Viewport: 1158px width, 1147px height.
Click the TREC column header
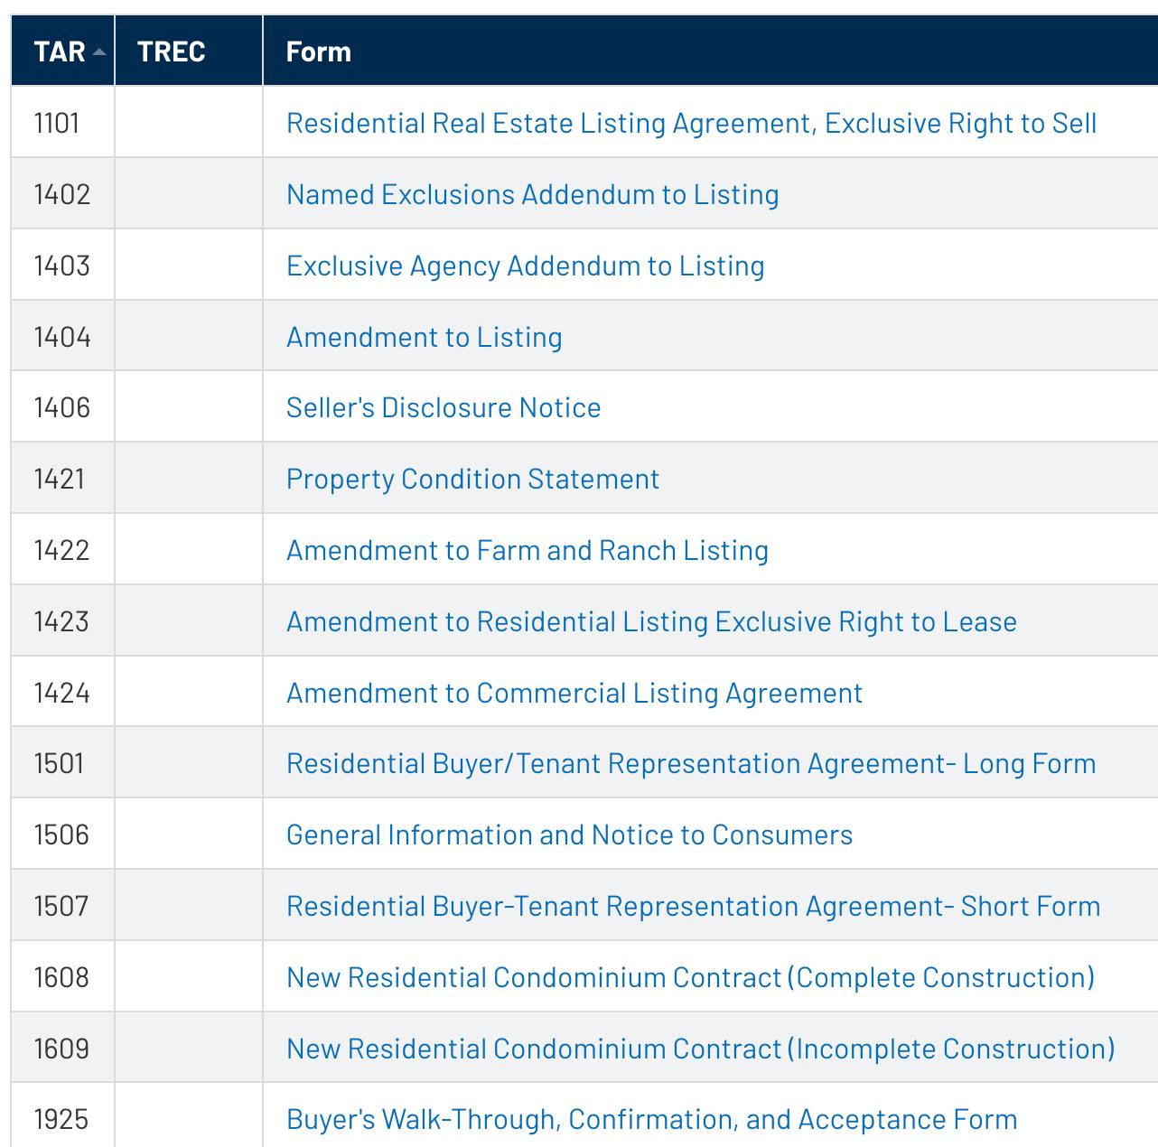click(172, 51)
